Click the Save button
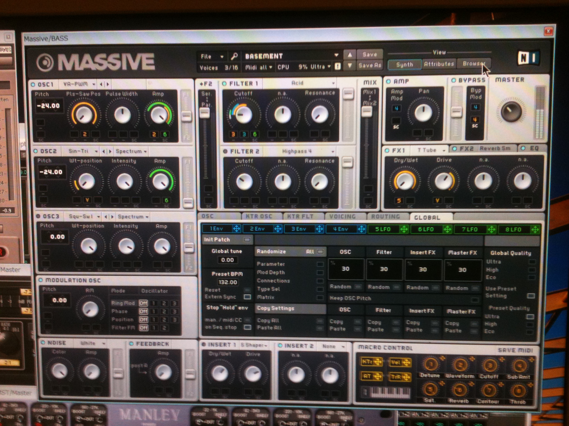 tap(370, 54)
